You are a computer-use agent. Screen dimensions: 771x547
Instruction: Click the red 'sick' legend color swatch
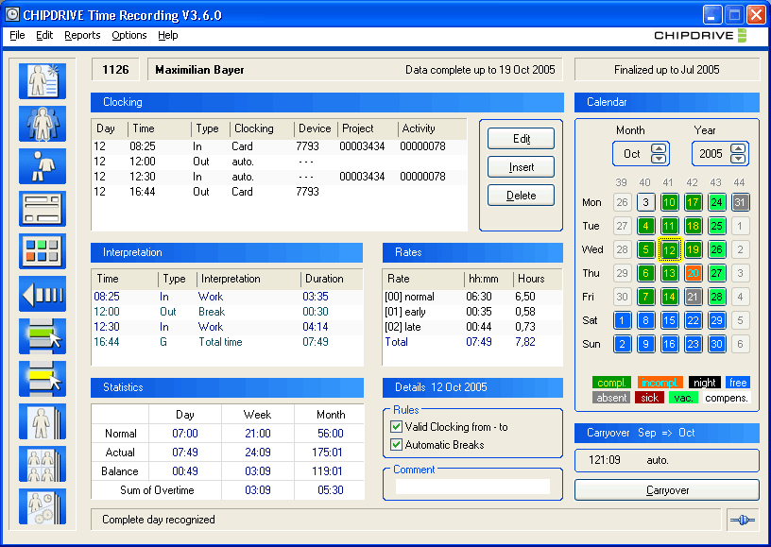(649, 398)
